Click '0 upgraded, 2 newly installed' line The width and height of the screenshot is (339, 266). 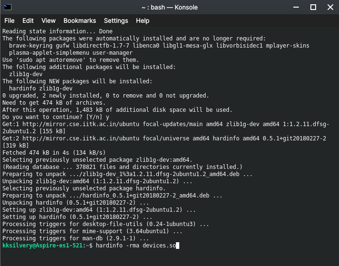(105, 96)
